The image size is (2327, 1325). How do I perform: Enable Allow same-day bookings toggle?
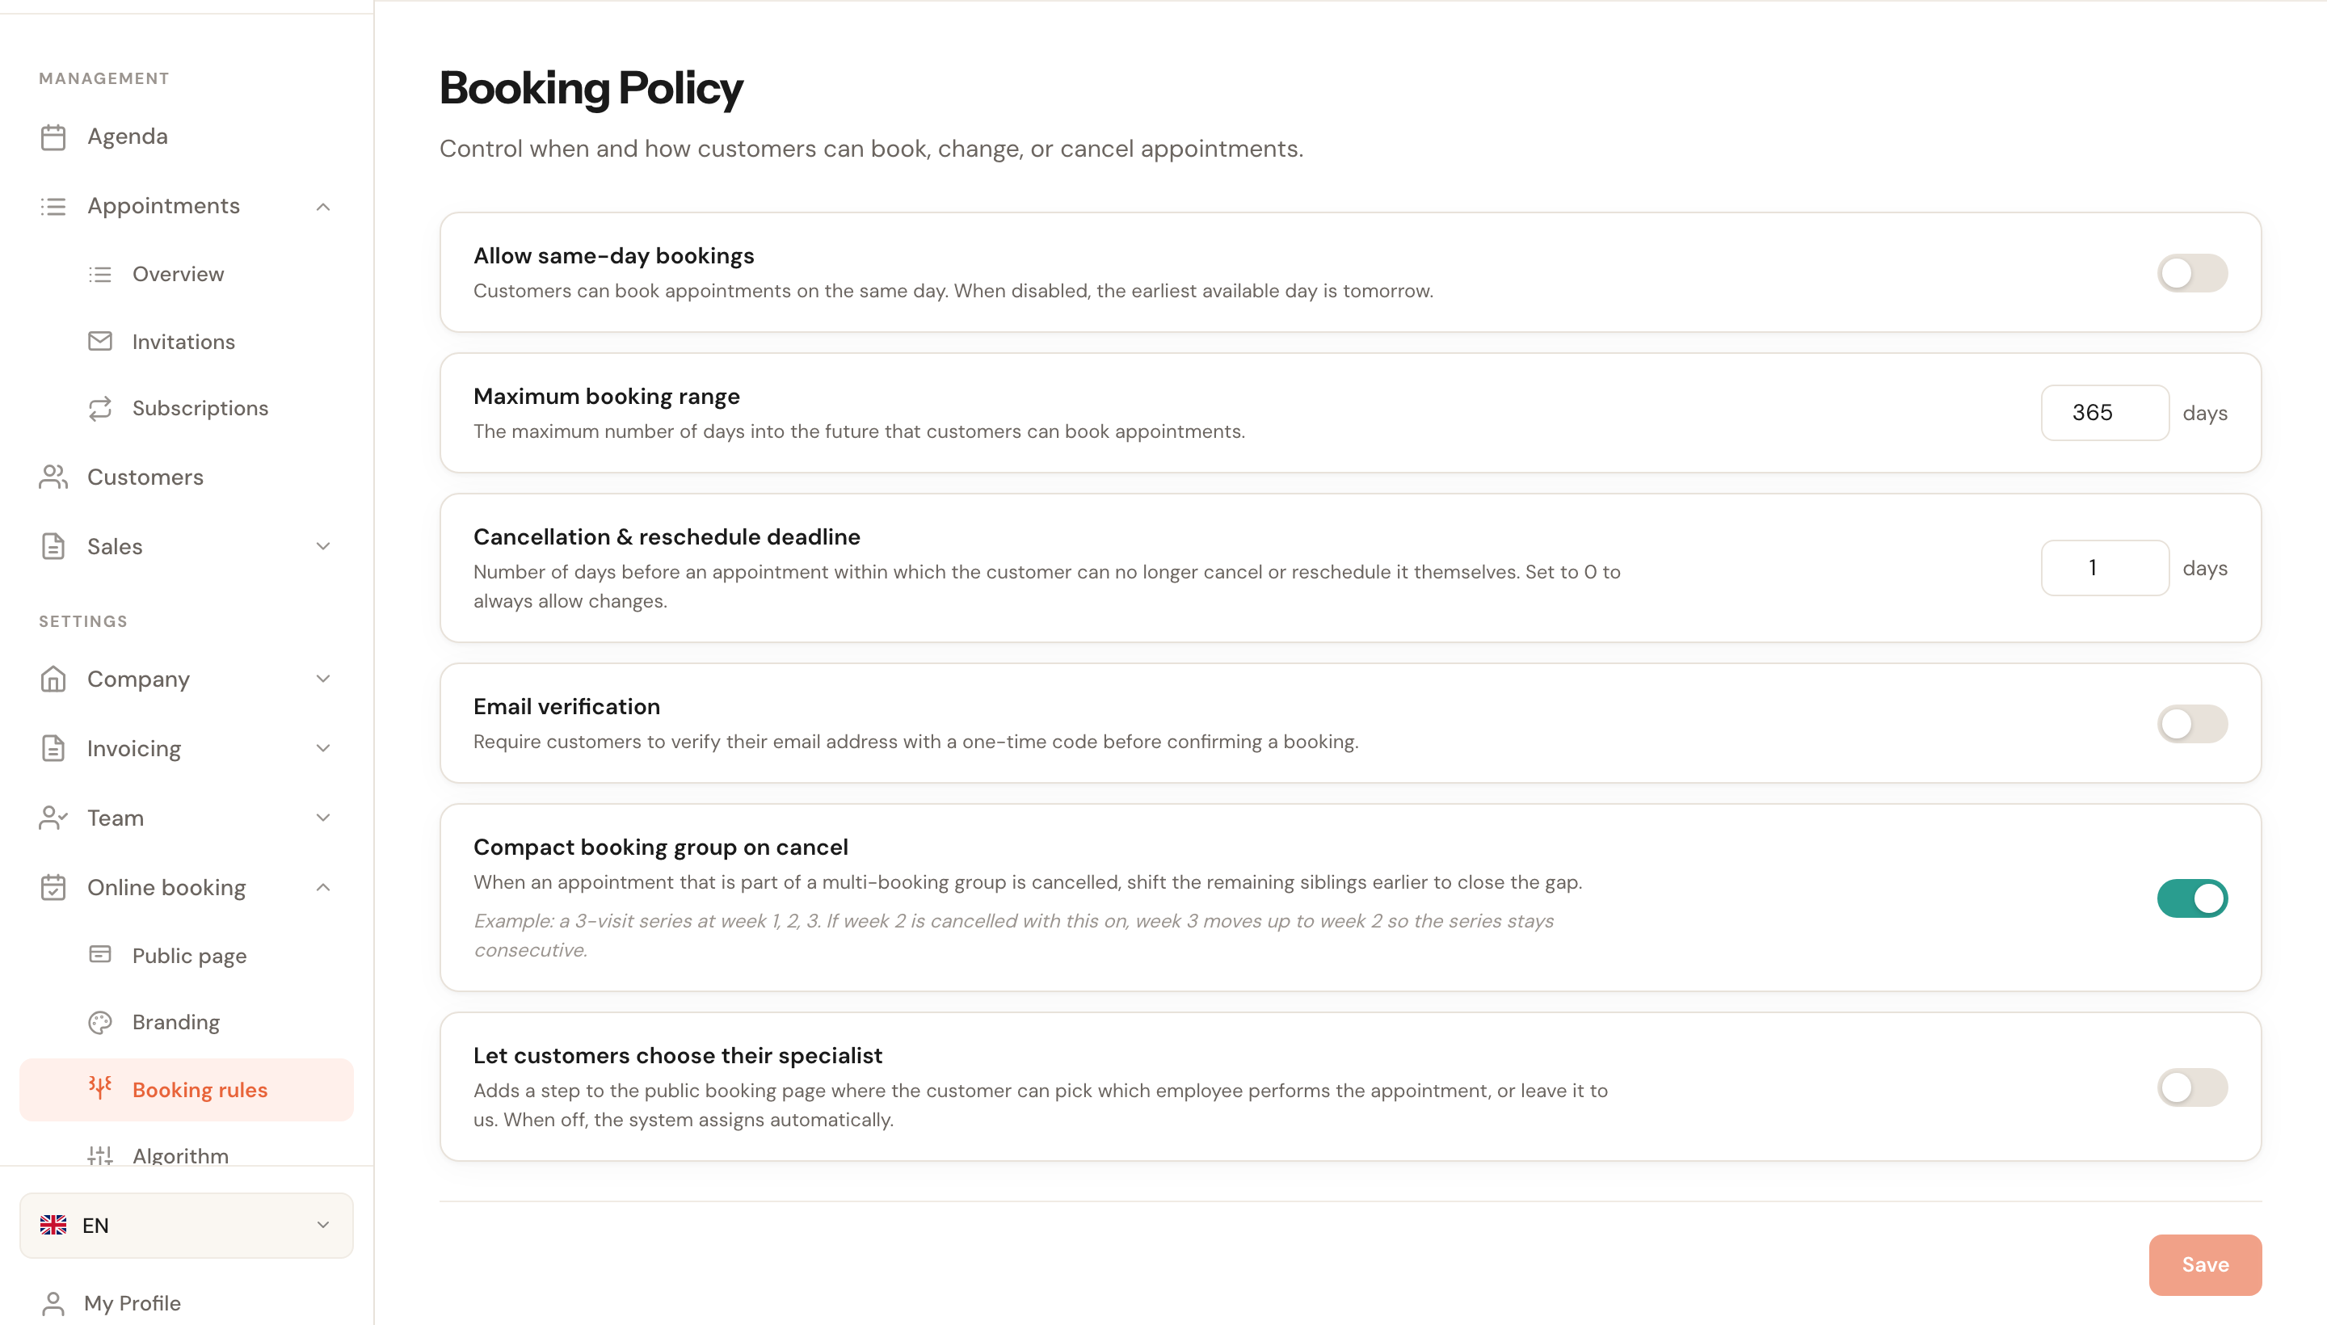(x=2191, y=273)
